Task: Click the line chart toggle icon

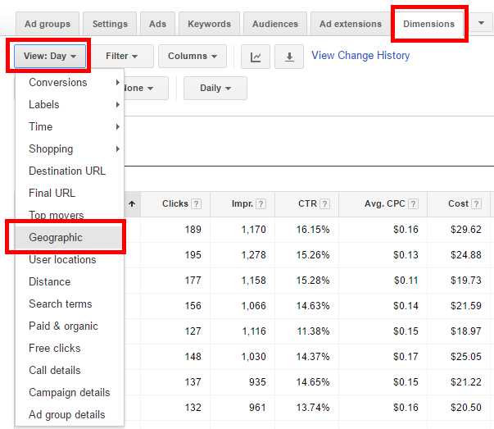Action: pos(256,57)
